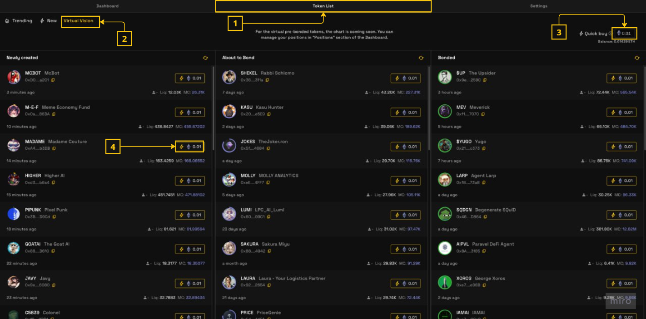
Task: Refresh the Newly created column
Action: (205, 58)
